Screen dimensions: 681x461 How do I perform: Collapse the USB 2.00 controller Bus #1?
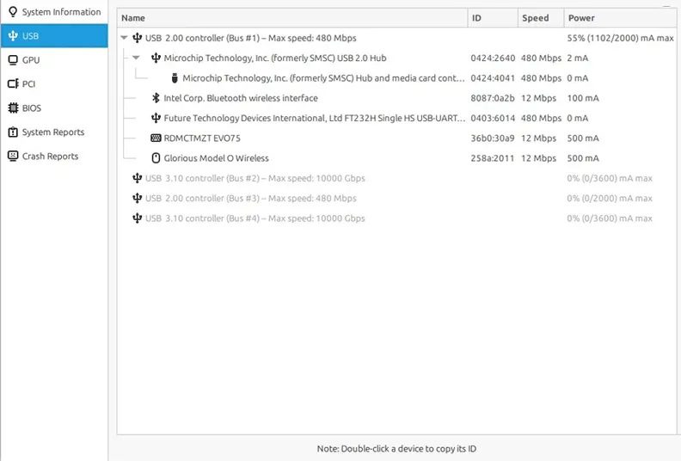click(125, 38)
